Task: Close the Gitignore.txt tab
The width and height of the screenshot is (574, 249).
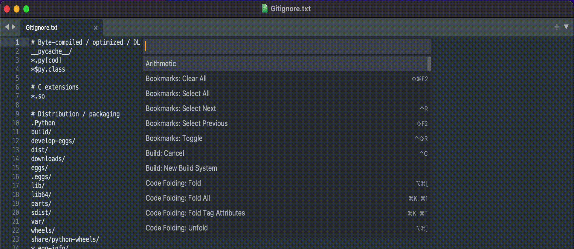Action: [x=95, y=28]
